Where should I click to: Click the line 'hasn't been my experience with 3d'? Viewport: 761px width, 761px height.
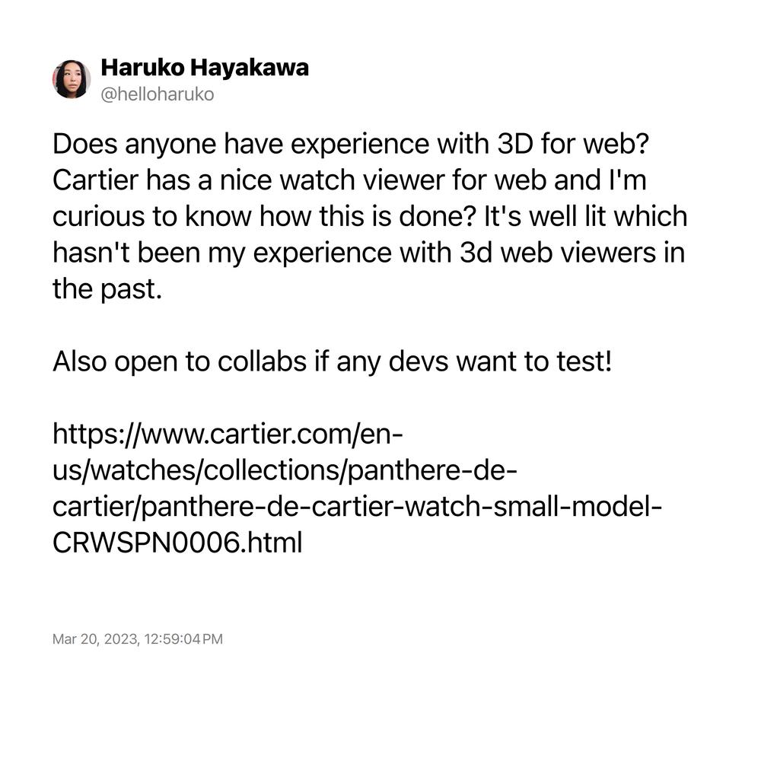point(369,253)
